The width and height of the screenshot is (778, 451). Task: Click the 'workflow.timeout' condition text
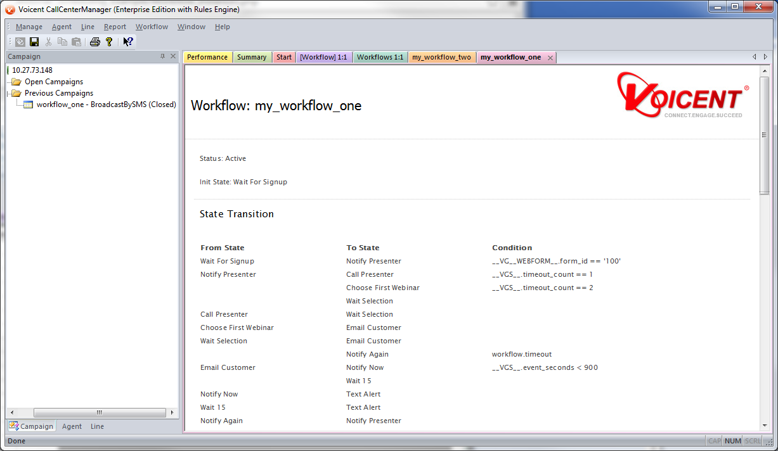522,354
